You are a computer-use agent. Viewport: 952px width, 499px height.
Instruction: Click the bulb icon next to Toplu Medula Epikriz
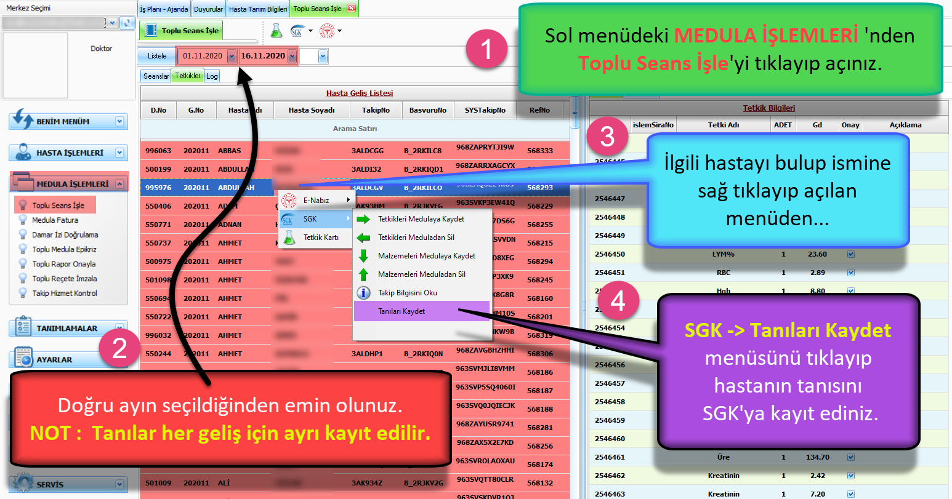(23, 250)
